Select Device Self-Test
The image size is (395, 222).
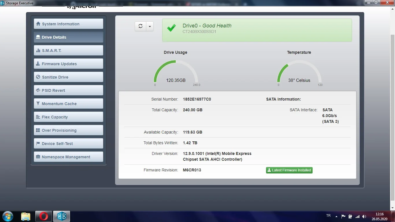point(69,144)
